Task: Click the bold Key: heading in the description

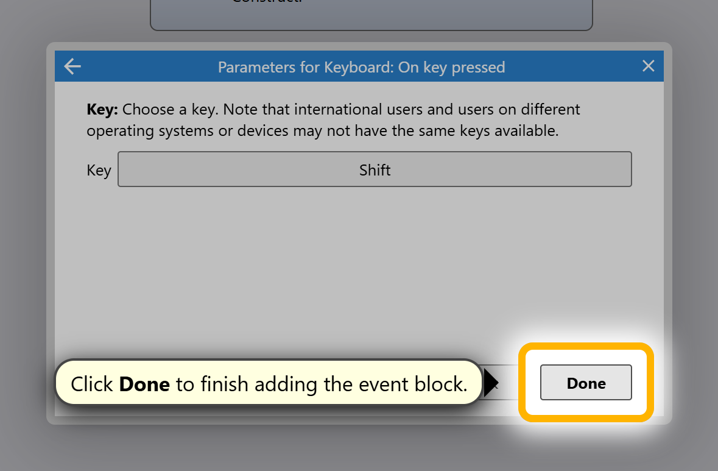Action: point(102,110)
